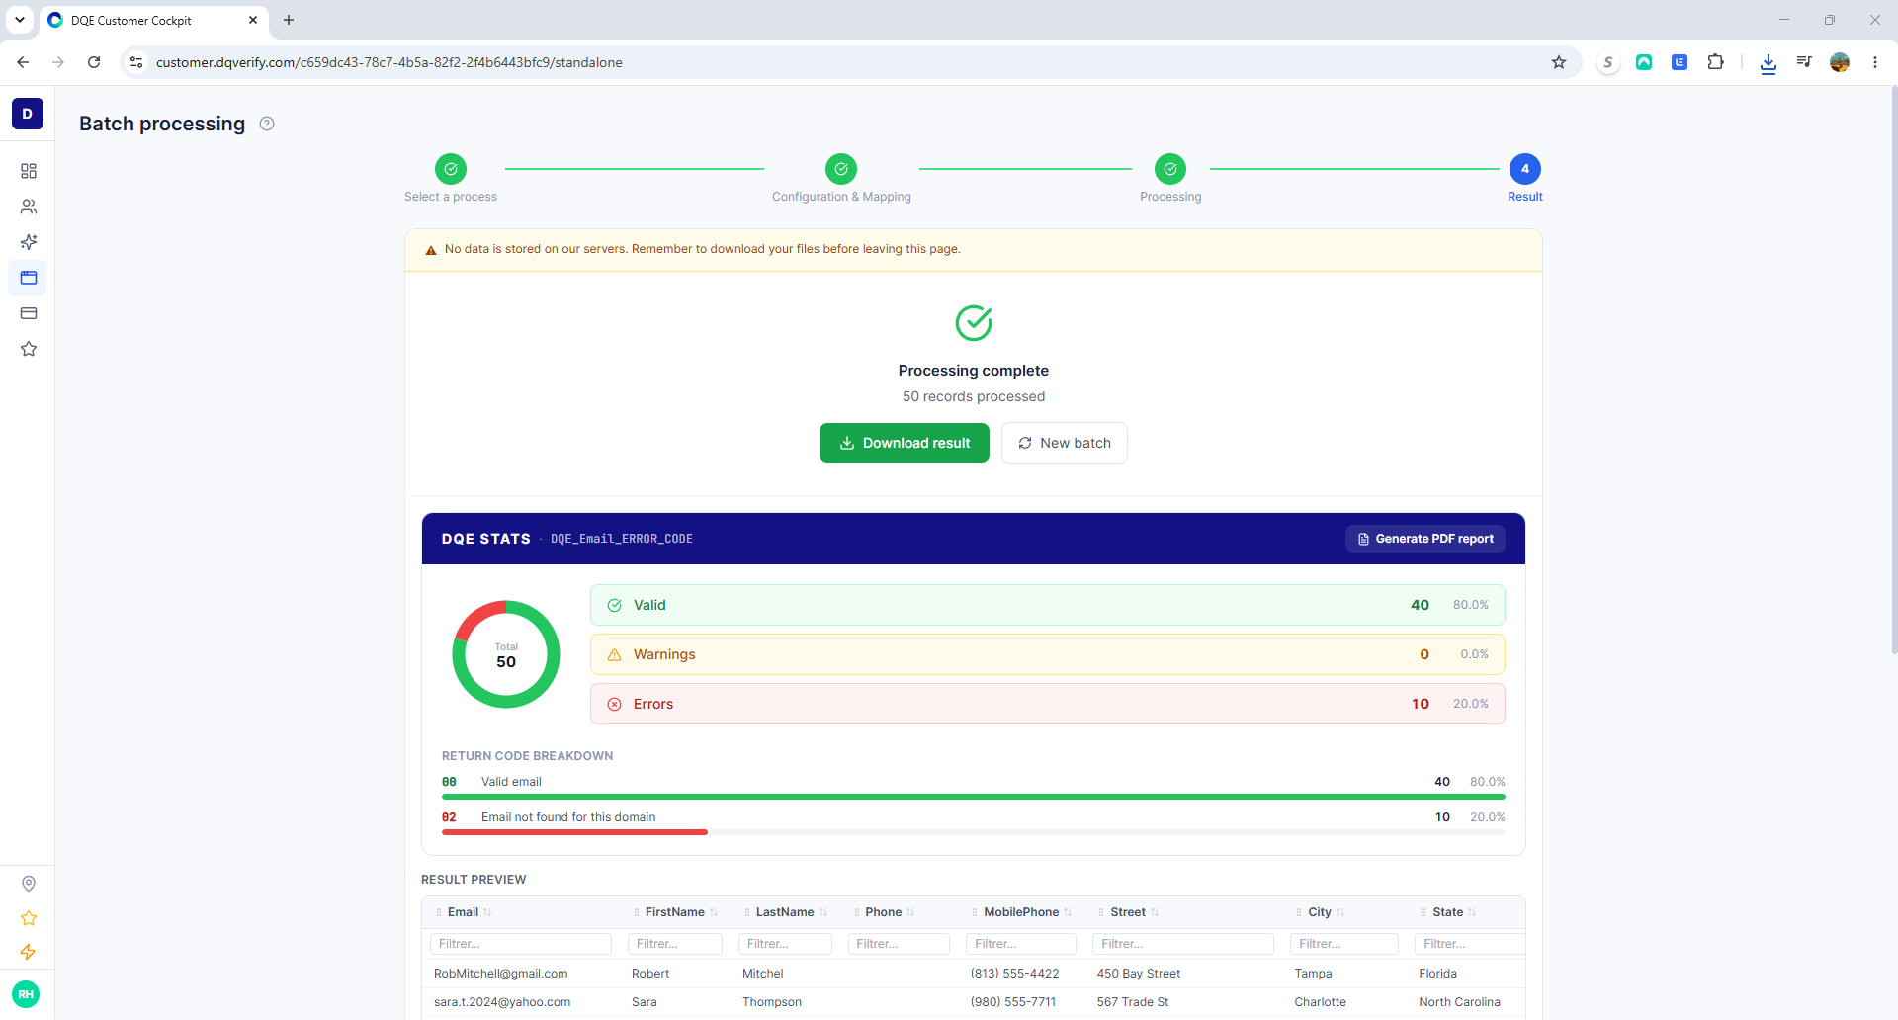Sort the table by Phone column
Screen dimensions: 1898x1020
[910, 912]
